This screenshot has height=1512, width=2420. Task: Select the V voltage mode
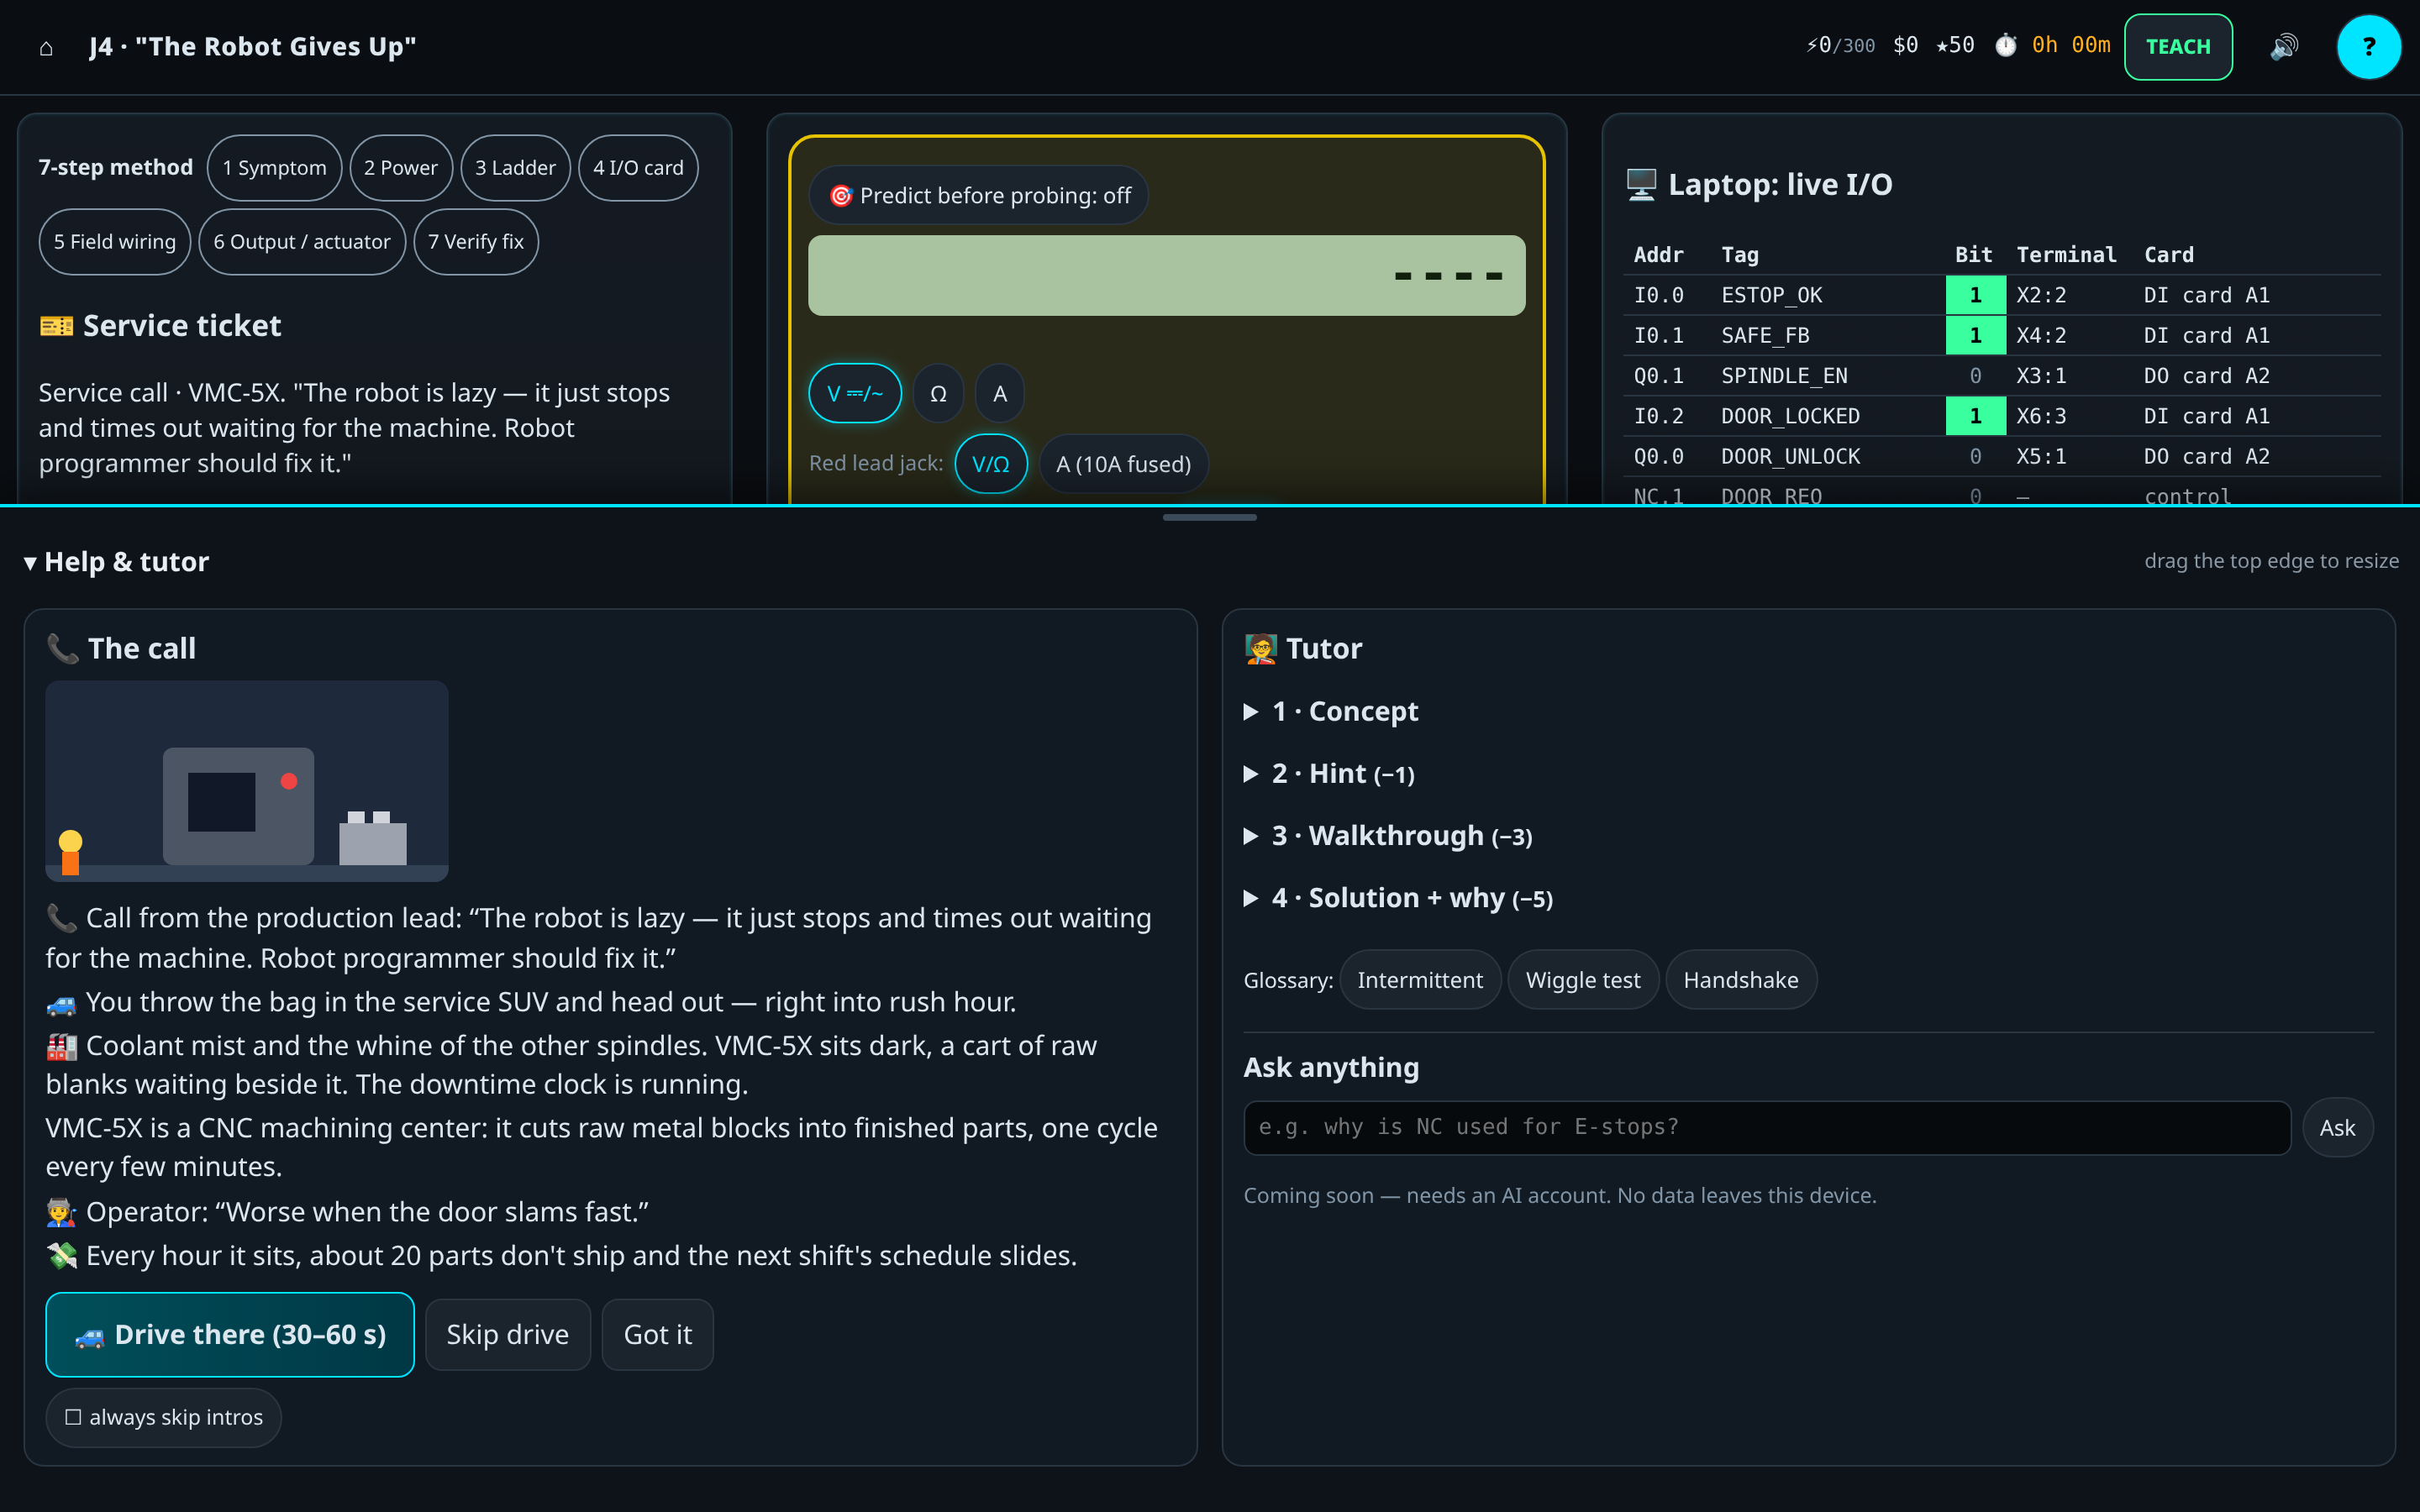pyautogui.click(x=855, y=394)
